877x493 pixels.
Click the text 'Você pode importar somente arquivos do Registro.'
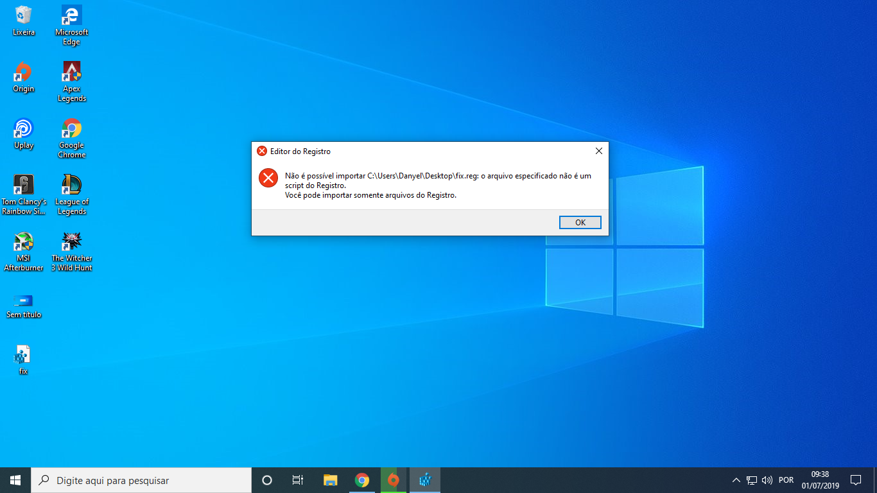[370, 195]
